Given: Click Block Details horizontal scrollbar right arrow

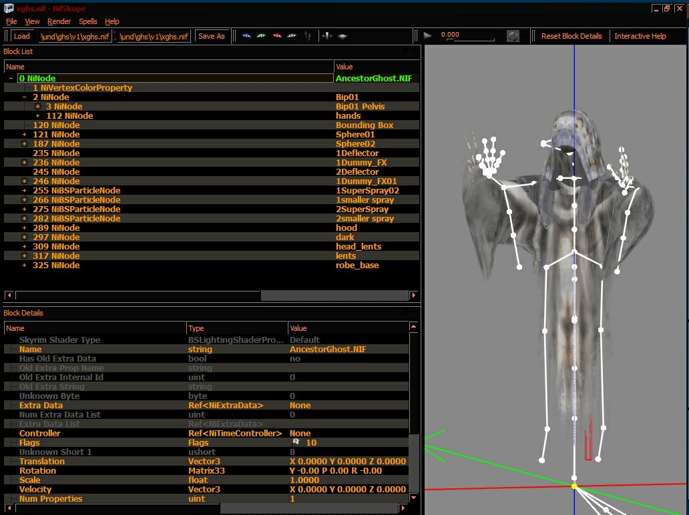Looking at the screenshot, I should click(403, 508).
